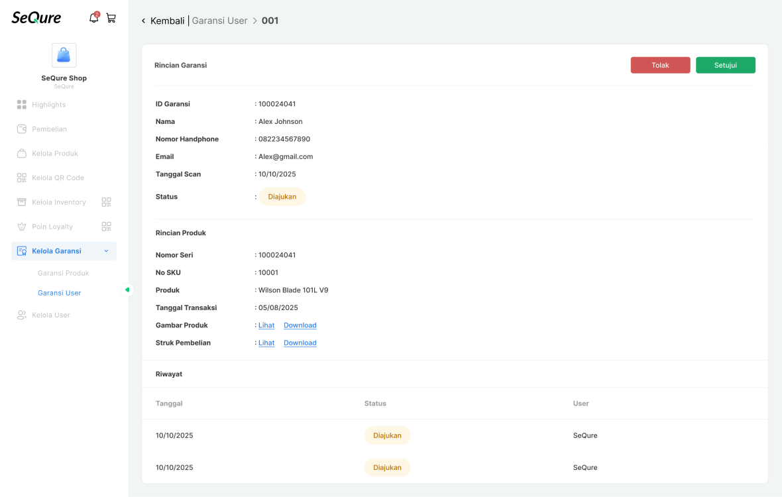Click the SeQure Shop bag avatar
The width and height of the screenshot is (782, 497).
pos(64,55)
